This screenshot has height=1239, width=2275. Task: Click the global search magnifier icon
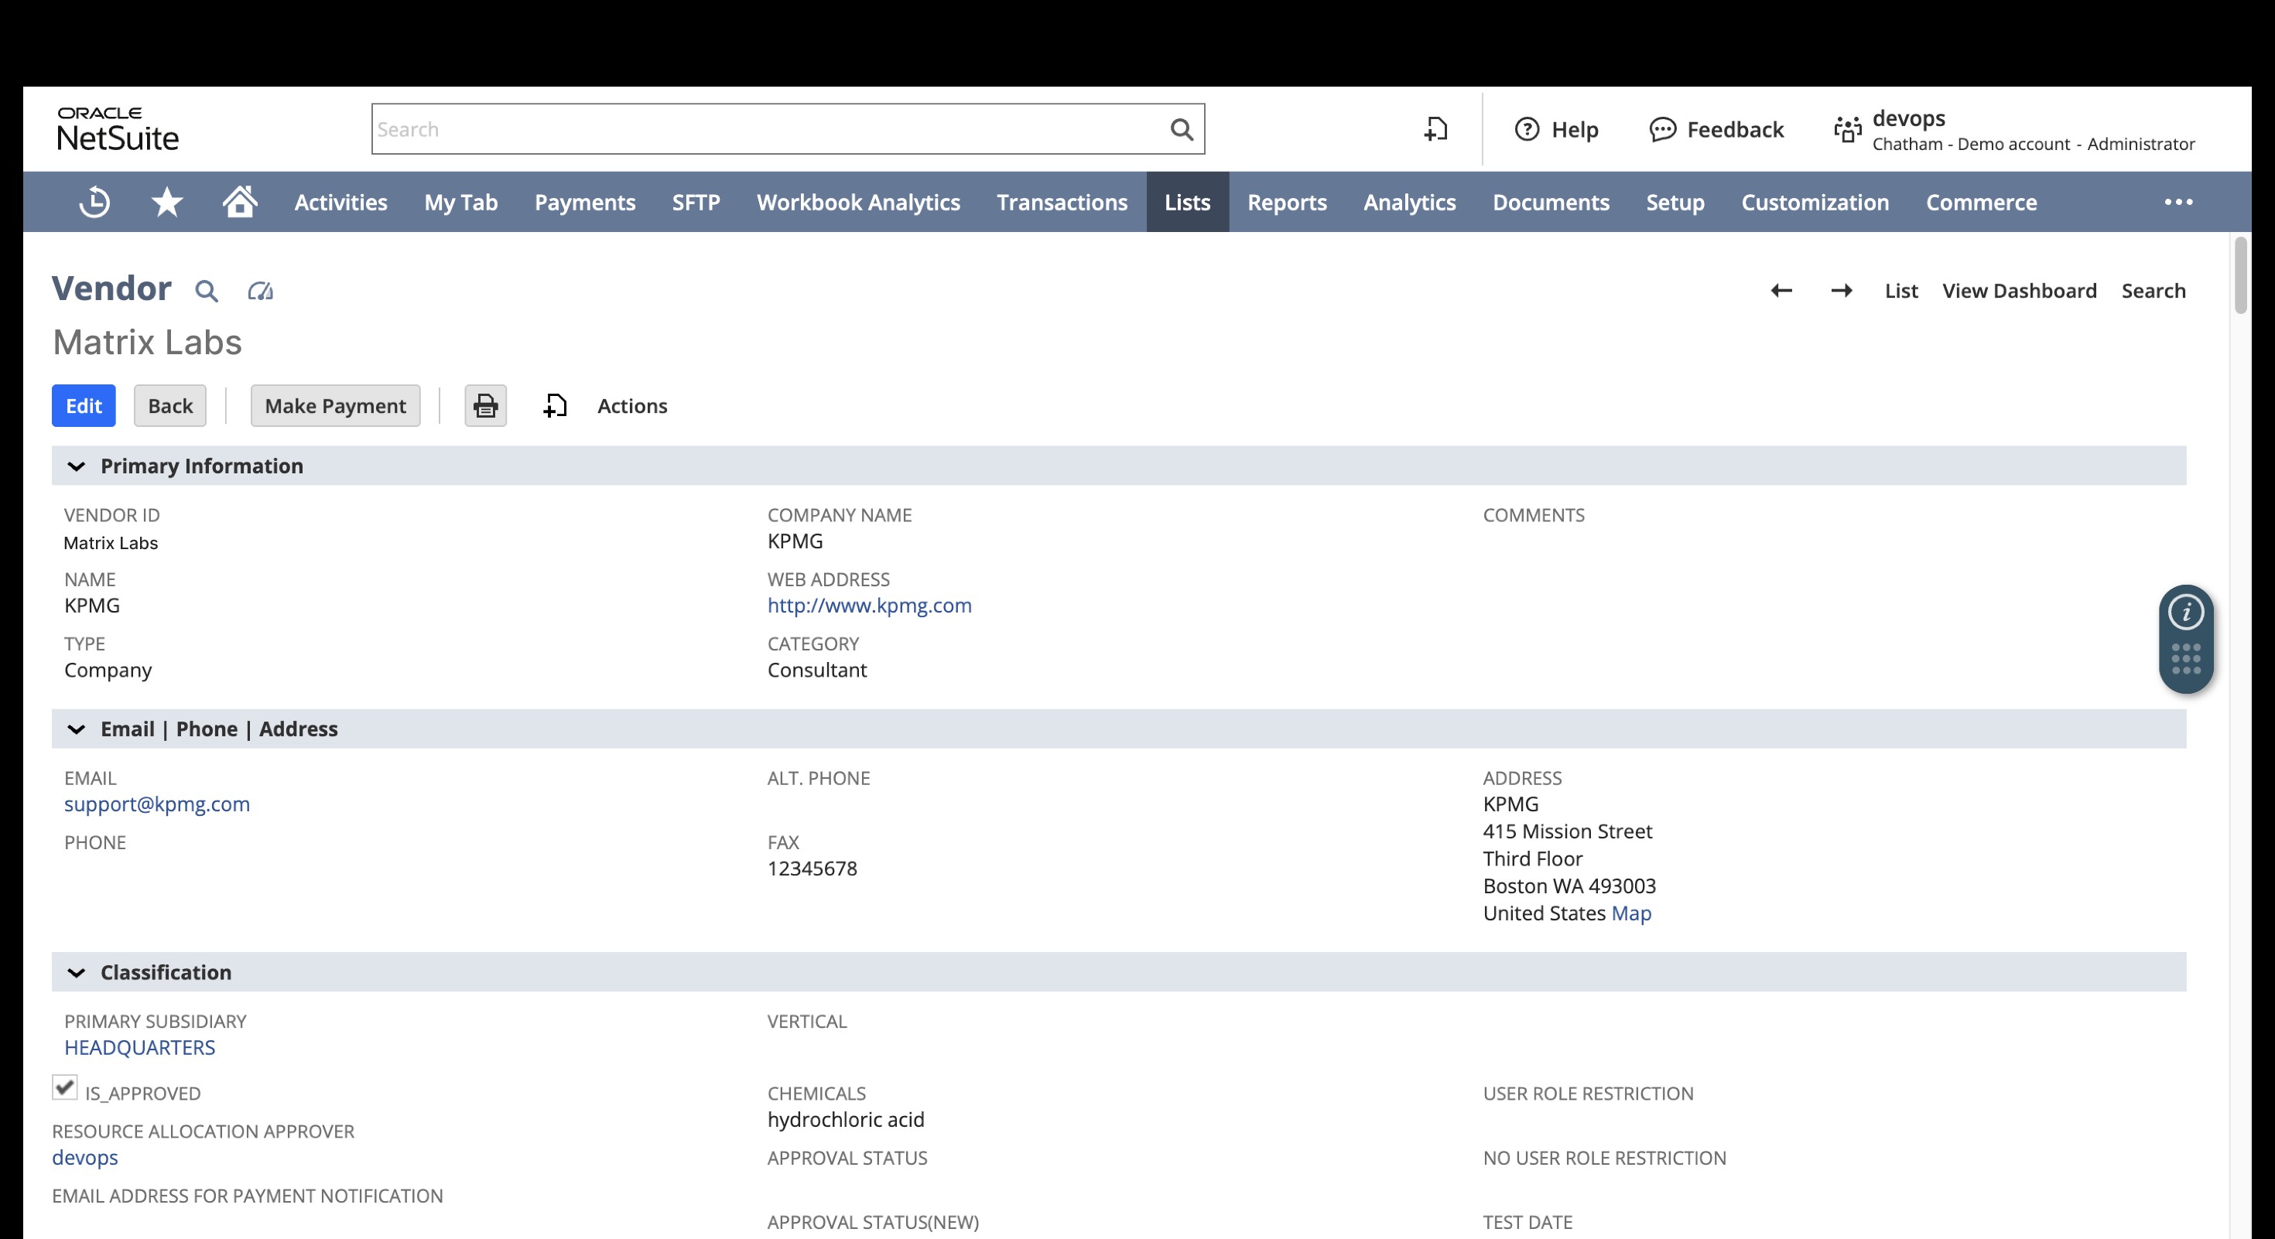(x=1182, y=130)
